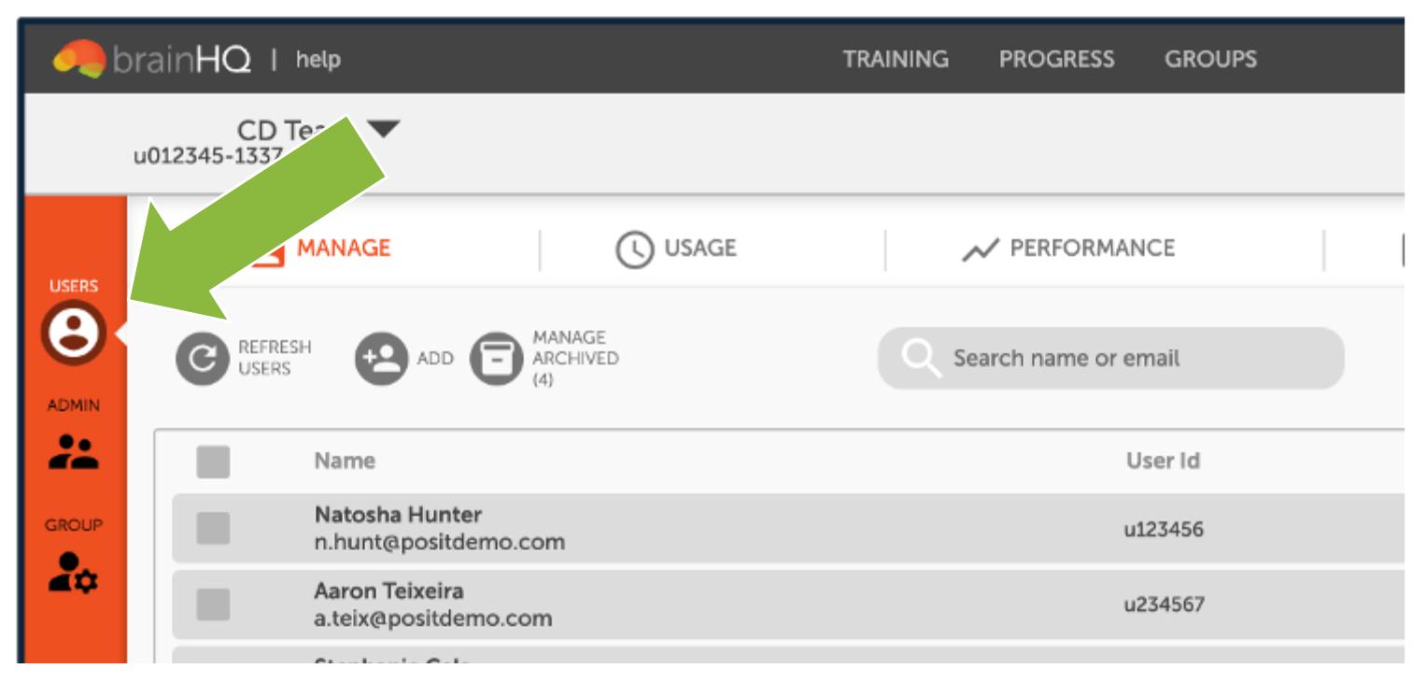Screen dimensions: 1426x697
Task: Click the email n.hunt@positdemo.com
Action: click(x=439, y=542)
